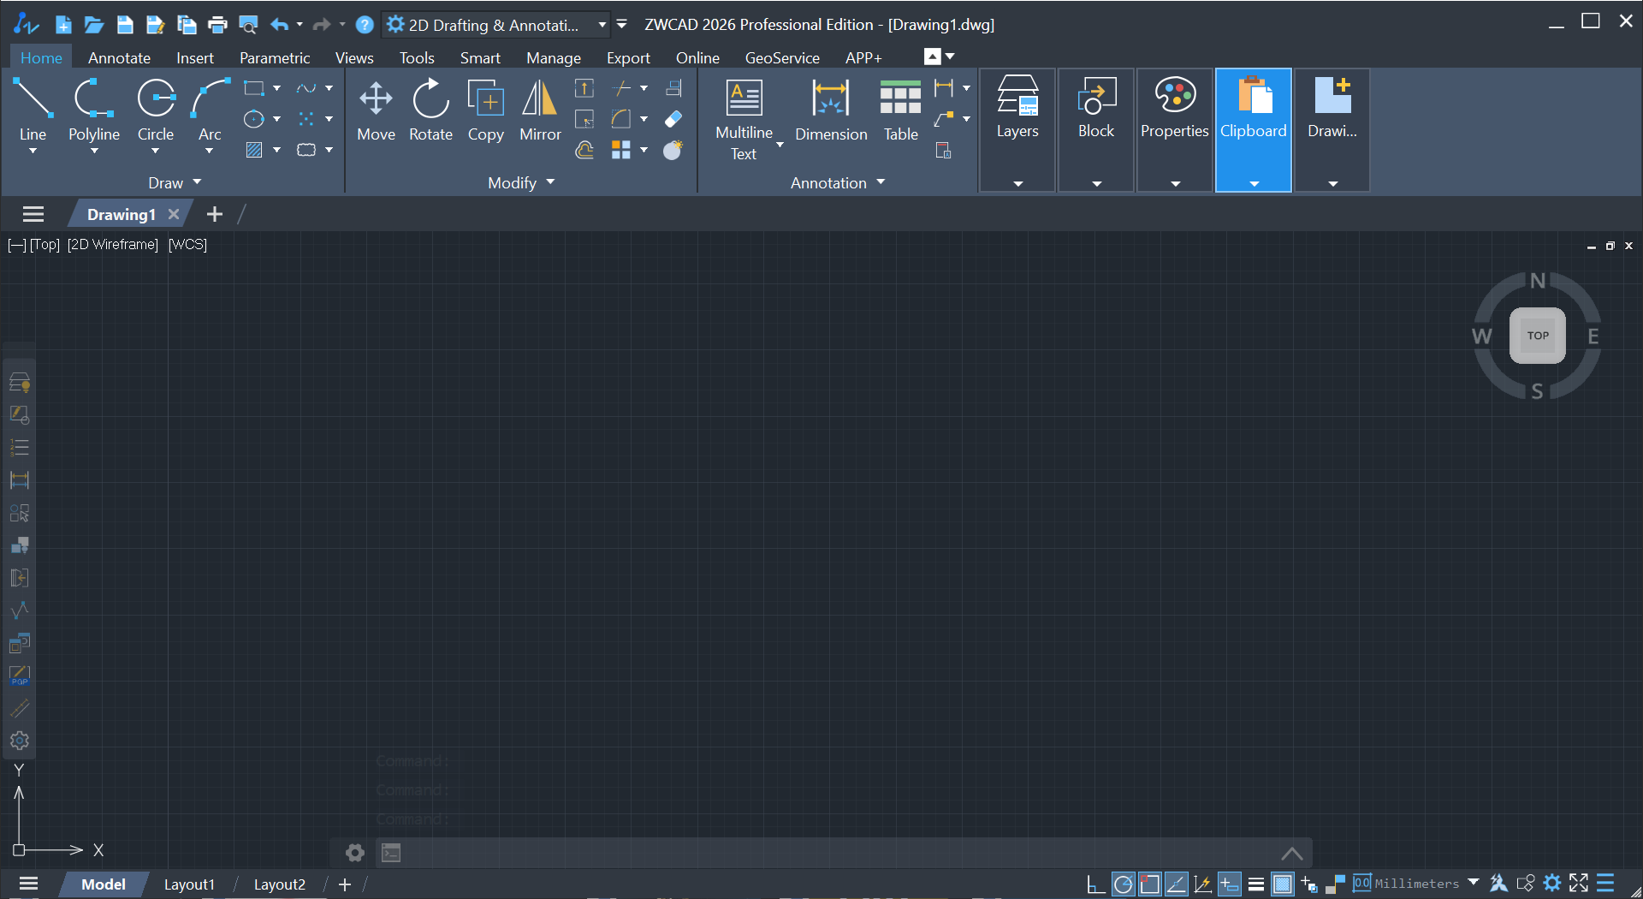Image resolution: width=1643 pixels, height=899 pixels.
Task: Select the Polyline tool
Action: pyautogui.click(x=94, y=110)
